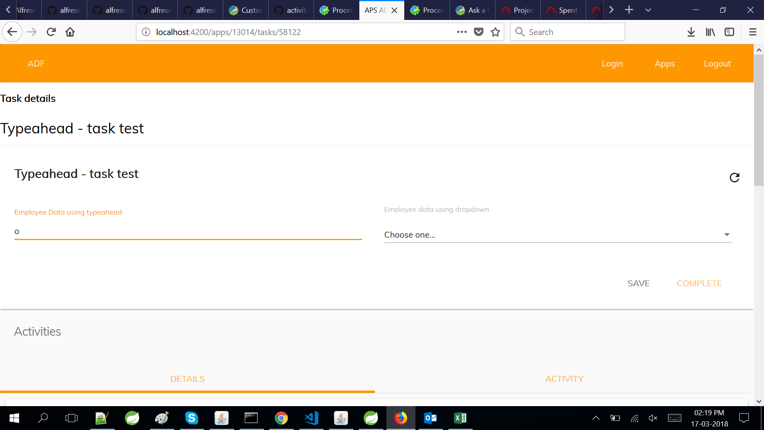Open the list all tabs chevron
Viewport: 764px width, 430px height.
click(648, 10)
